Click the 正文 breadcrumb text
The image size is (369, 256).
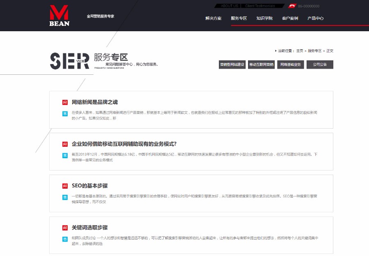(x=330, y=51)
